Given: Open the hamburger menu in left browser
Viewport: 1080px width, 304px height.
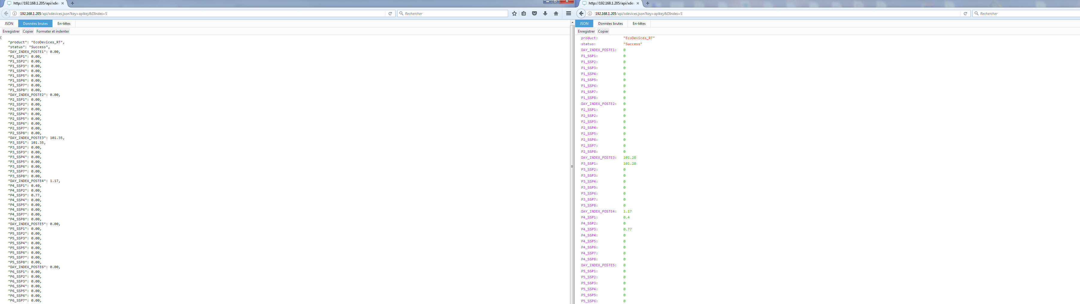Looking at the screenshot, I should coord(568,13).
